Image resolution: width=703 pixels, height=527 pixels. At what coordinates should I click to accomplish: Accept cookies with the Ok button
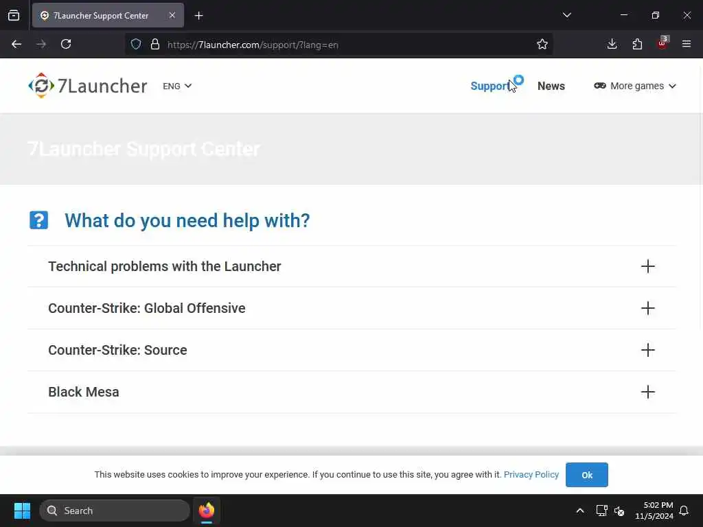point(587,475)
